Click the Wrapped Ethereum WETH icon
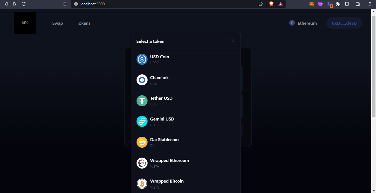 (x=142, y=163)
